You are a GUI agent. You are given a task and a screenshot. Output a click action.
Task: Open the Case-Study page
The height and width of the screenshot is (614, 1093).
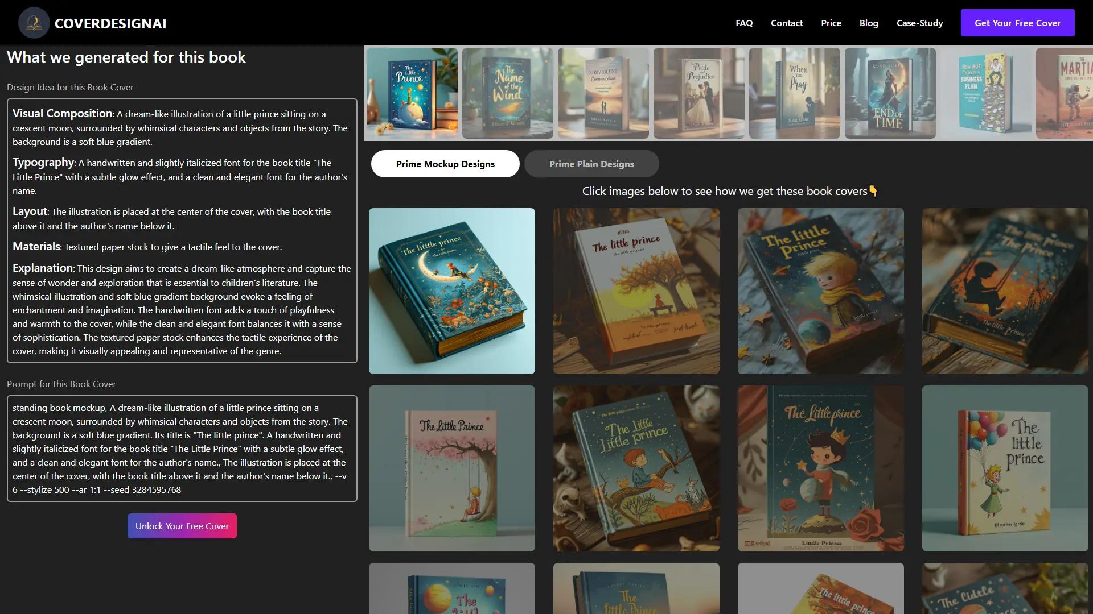(919, 23)
